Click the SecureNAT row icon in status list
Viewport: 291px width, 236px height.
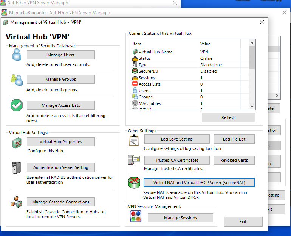pyautogui.click(x=135, y=71)
